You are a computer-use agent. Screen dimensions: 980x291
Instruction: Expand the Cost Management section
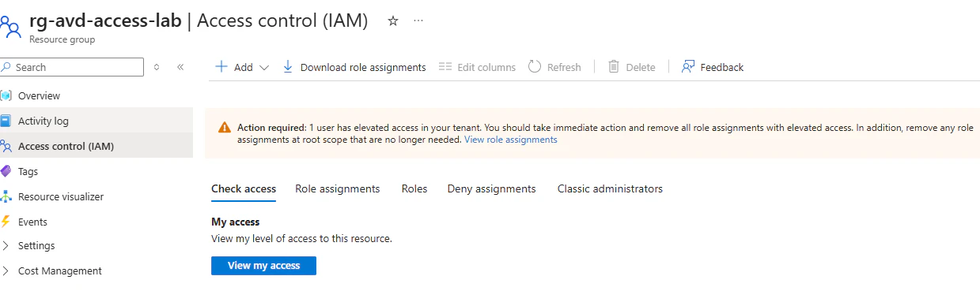6,271
